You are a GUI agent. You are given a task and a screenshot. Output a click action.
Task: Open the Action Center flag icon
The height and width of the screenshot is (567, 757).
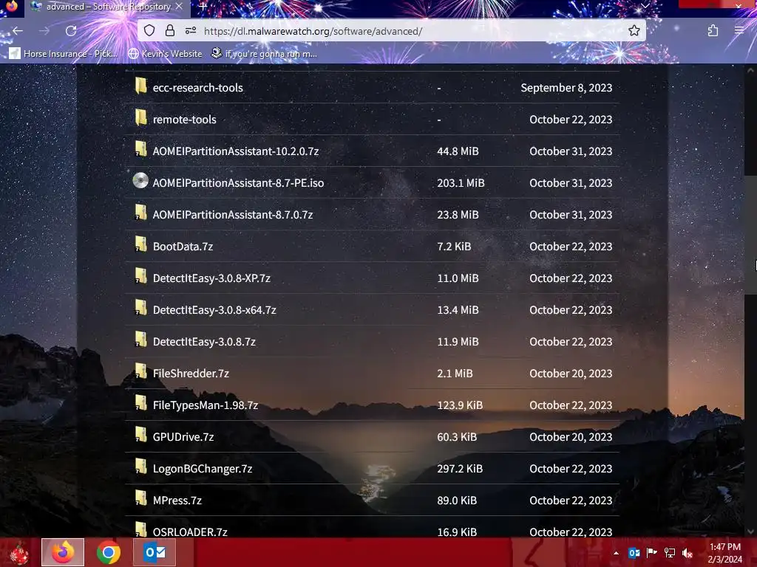652,553
